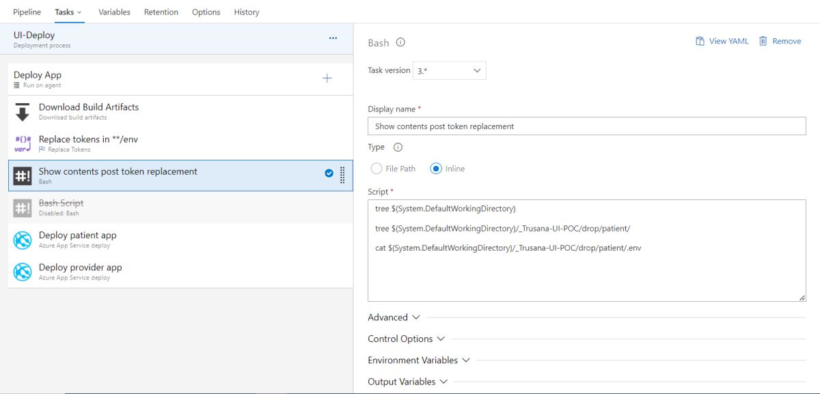Click the Deploy patient app Azure icon
Screen dimensions: 820x394
[23, 240]
